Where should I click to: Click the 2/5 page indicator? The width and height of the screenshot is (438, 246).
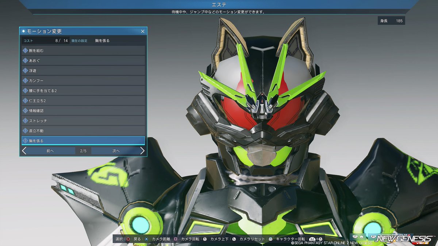(83, 151)
